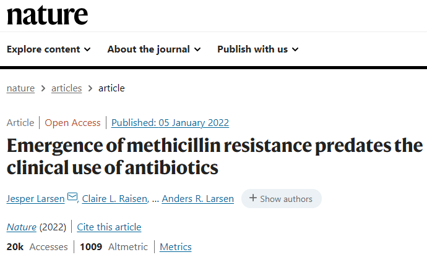Click the chevron after articles breadcrumb
The height and width of the screenshot is (260, 427).
coord(90,88)
